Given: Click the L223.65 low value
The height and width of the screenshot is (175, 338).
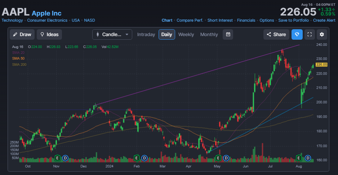Looking at the screenshot, I should point(72,47).
